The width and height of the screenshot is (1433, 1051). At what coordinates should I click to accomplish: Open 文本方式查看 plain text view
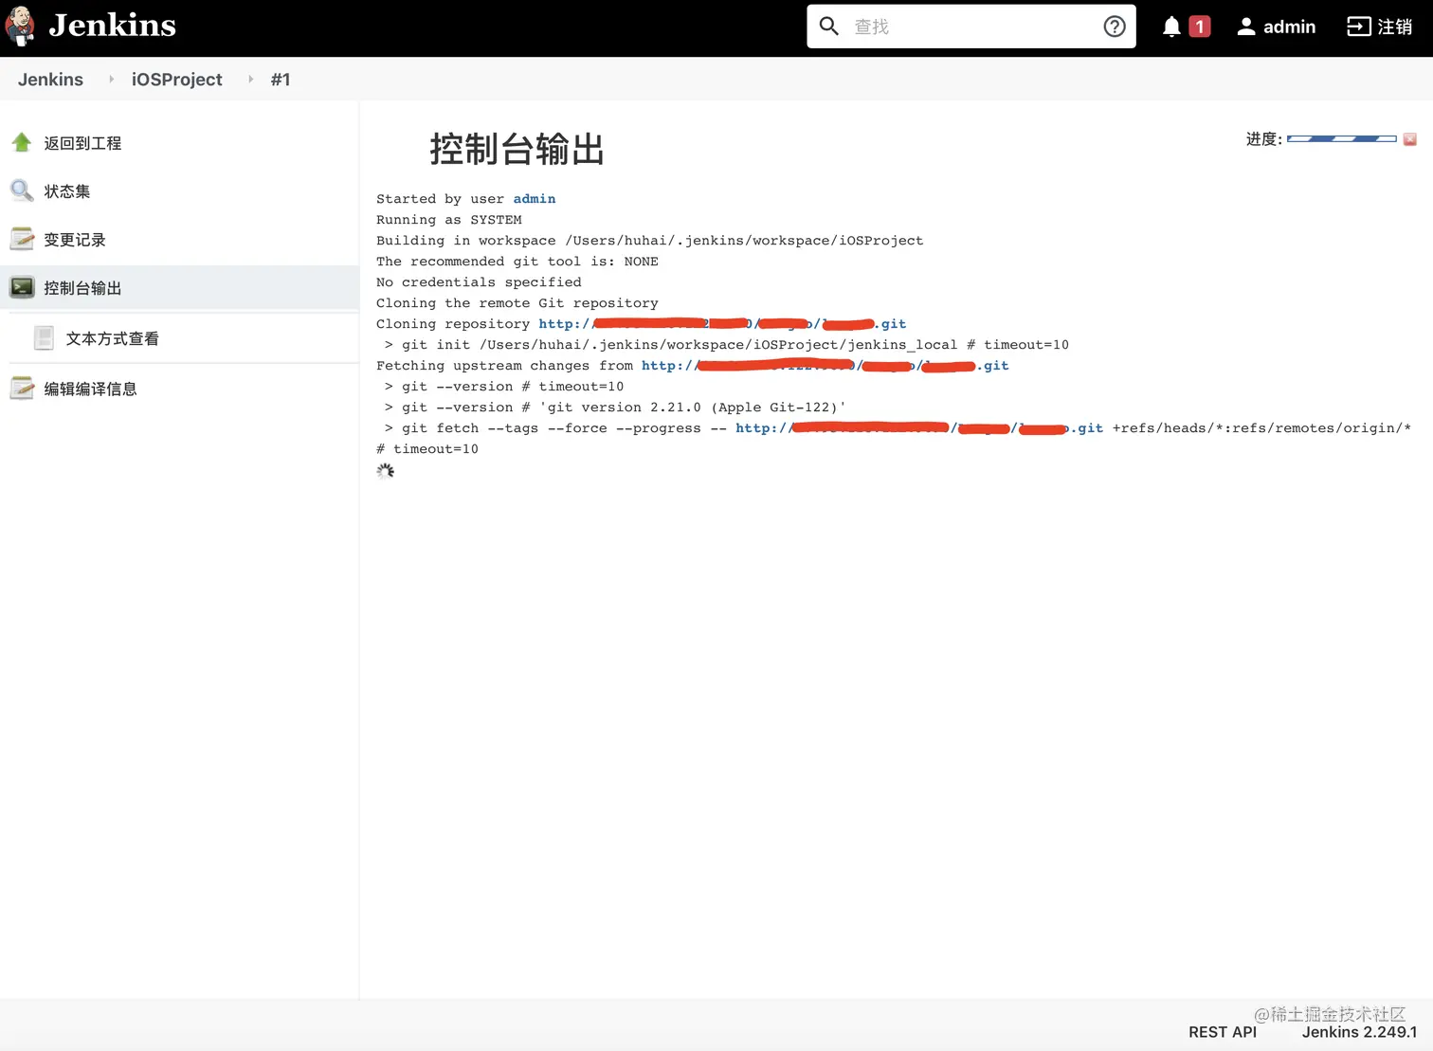click(112, 338)
